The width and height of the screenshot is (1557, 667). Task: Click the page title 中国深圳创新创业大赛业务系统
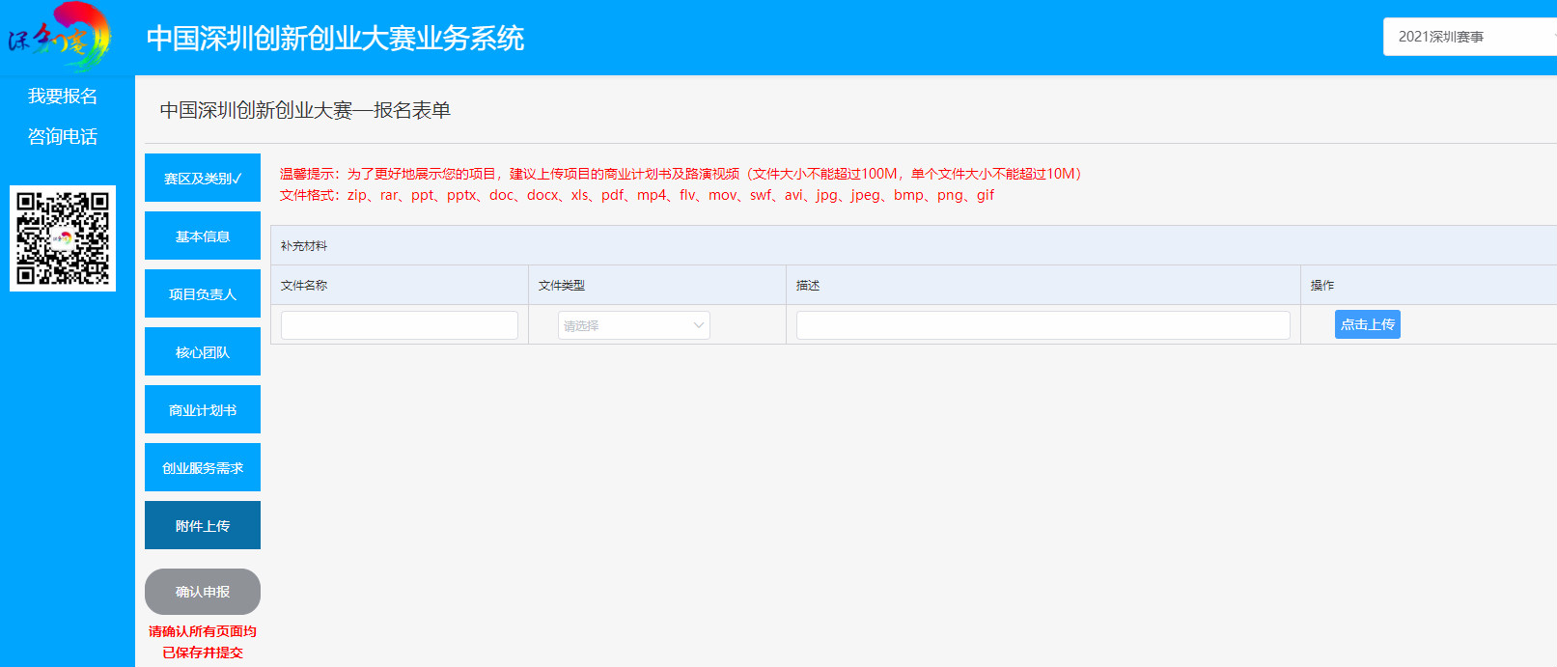pyautogui.click(x=335, y=39)
